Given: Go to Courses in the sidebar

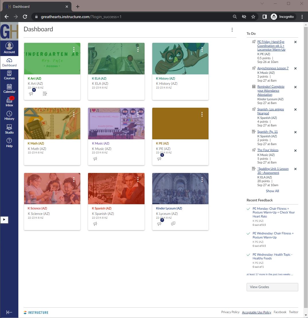Looking at the screenshot, I should (x=9, y=75).
